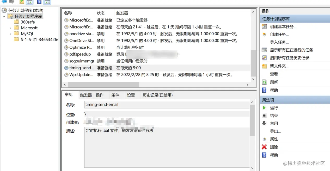Open the 查看 submenu
Image resolution: width=330 pixels, height=171 pixels.
pyautogui.click(x=274, y=74)
